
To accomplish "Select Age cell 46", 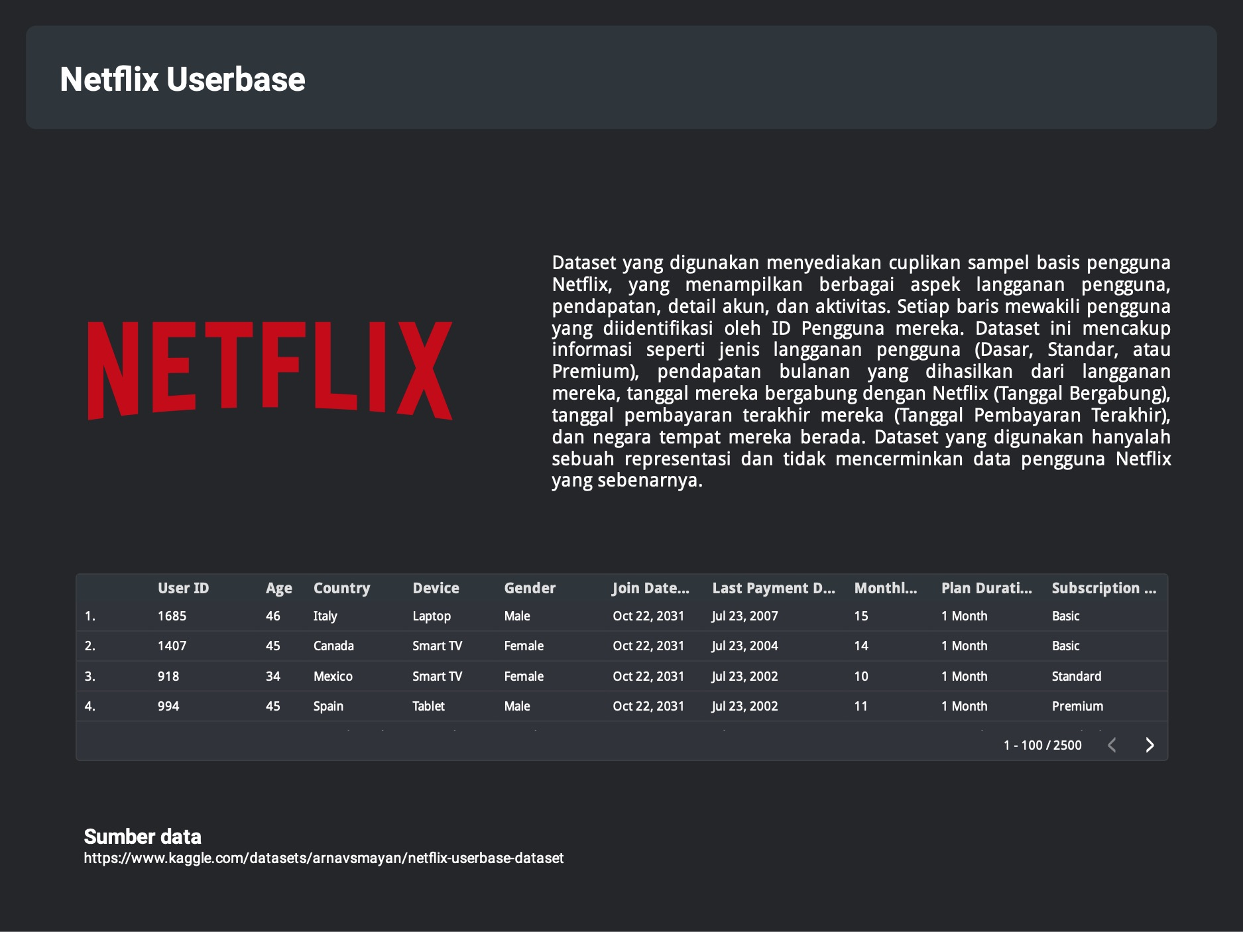I will pos(273,616).
